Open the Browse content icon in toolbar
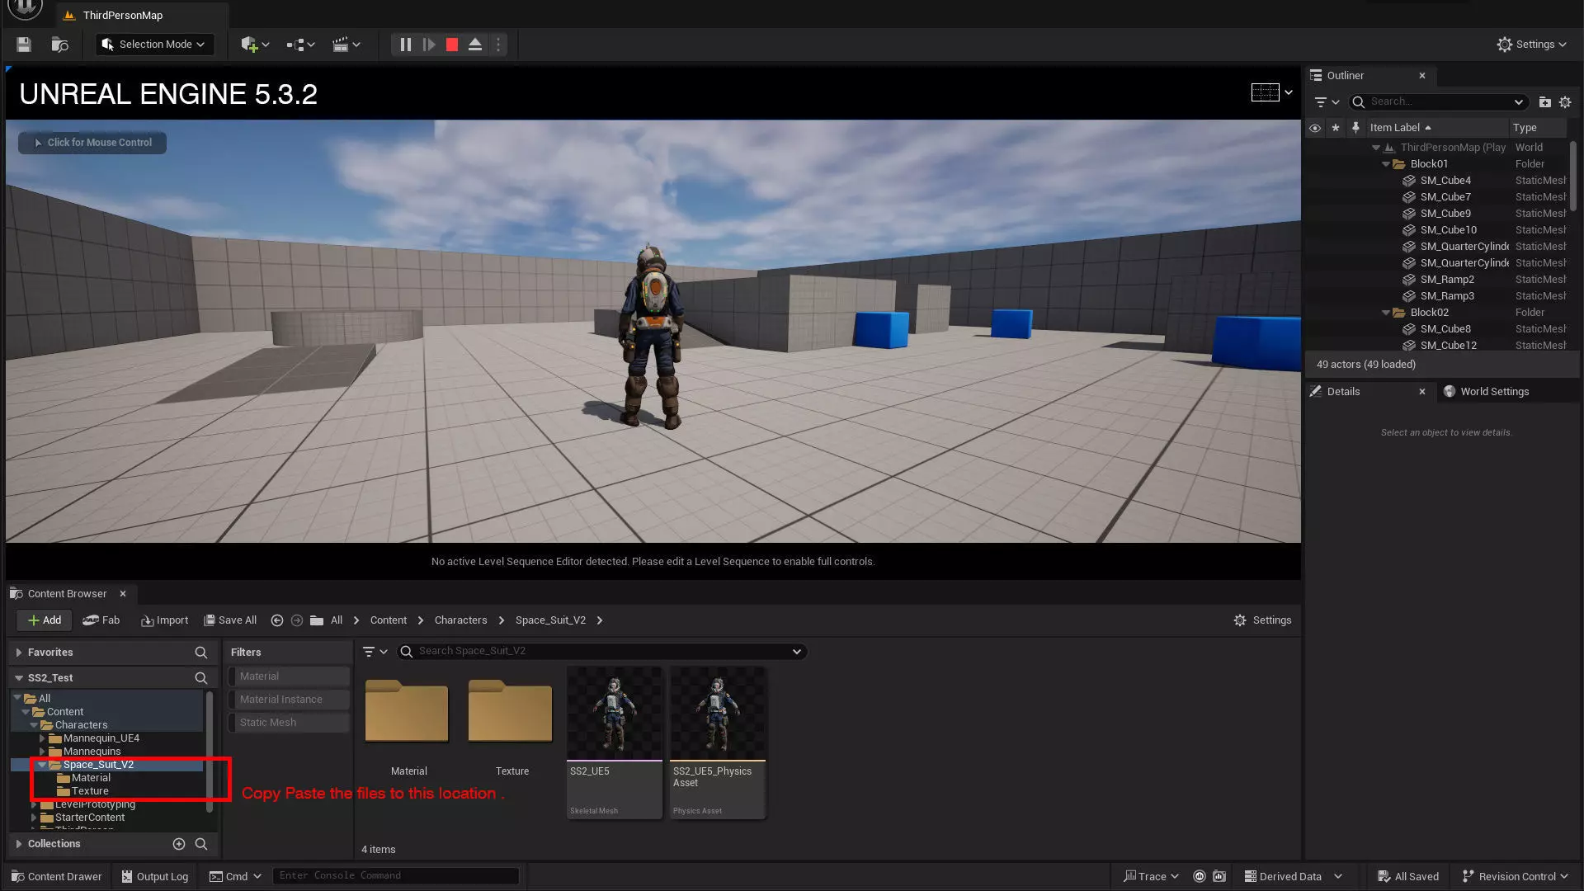This screenshot has height=891, width=1584. click(x=59, y=45)
